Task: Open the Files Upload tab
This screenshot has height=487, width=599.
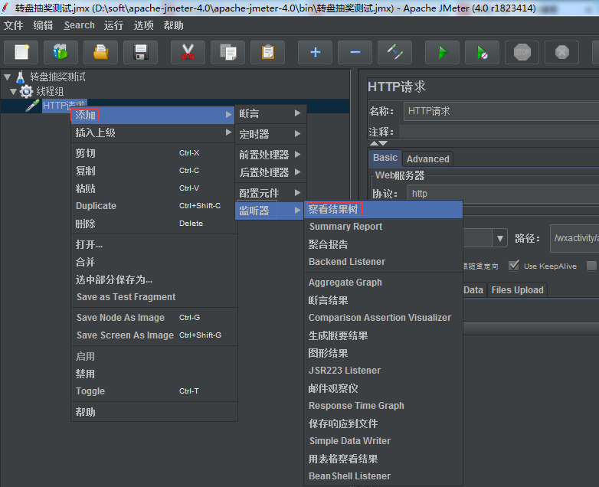Action: [x=517, y=289]
